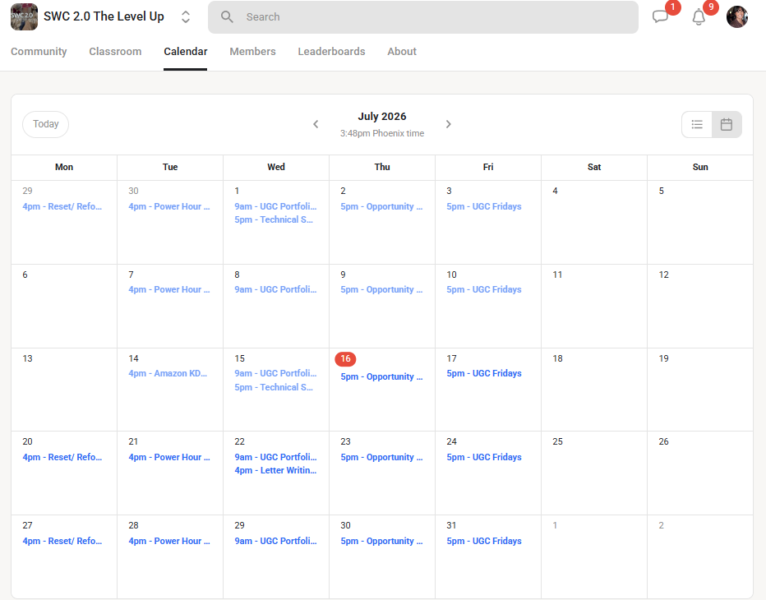766x600 pixels.
Task: Open July 1 9am UGC Portfolio event
Action: point(275,206)
